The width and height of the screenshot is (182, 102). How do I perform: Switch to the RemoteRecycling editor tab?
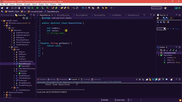click(62, 15)
